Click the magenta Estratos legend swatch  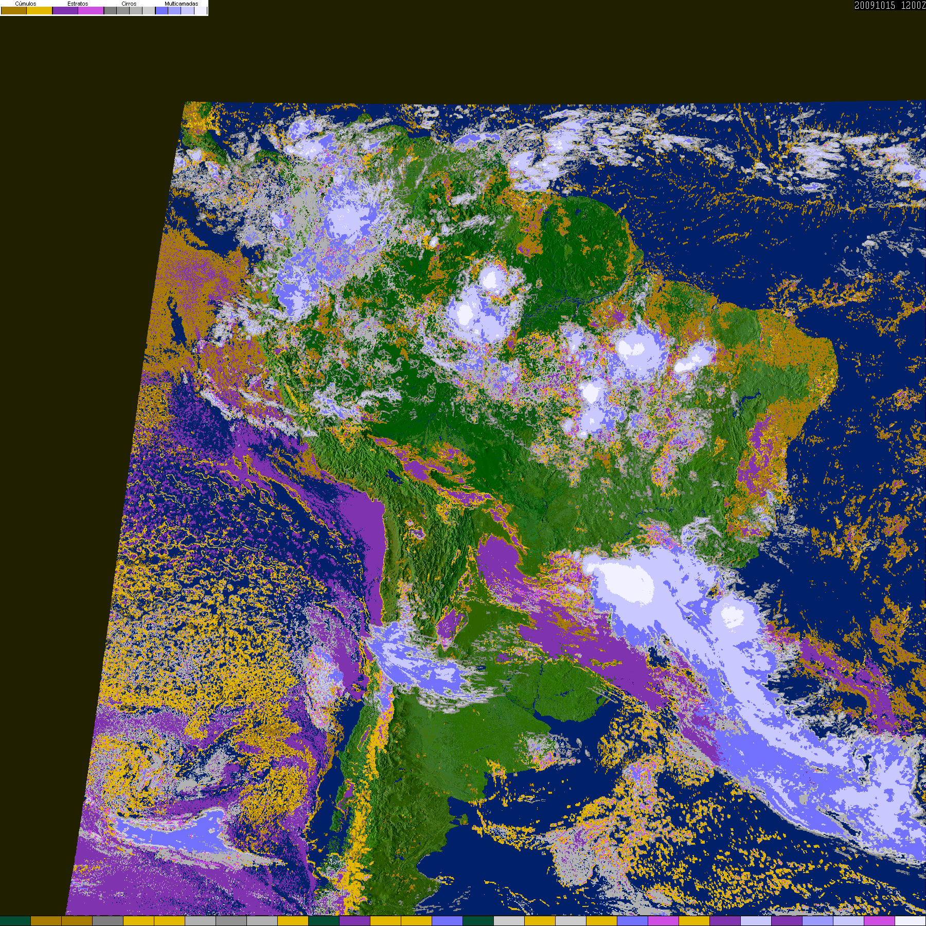[x=91, y=10]
